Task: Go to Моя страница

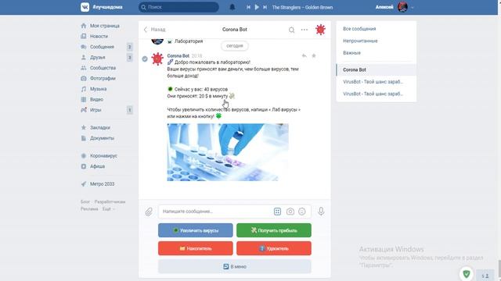Action: point(104,26)
